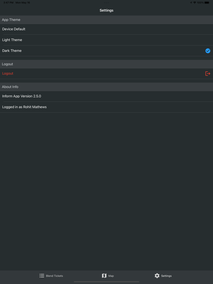Image resolution: width=213 pixels, height=284 pixels.
Task: Open the Blend Tickets tab
Action: point(51,276)
